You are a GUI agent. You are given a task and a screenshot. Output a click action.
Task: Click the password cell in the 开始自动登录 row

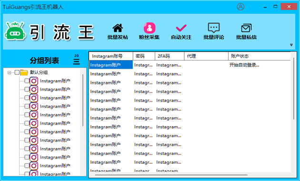tap(143, 65)
